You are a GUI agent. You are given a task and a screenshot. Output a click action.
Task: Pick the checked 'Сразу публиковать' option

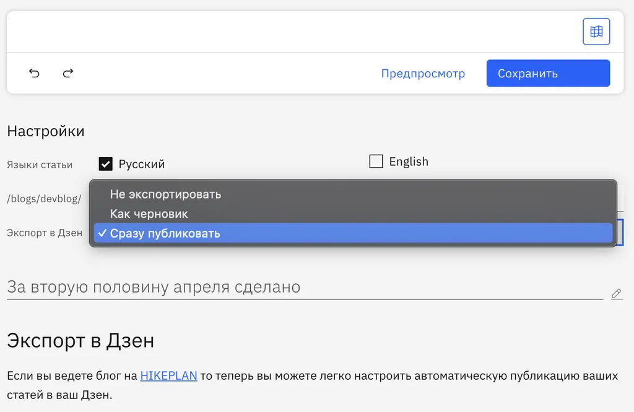[x=165, y=234]
